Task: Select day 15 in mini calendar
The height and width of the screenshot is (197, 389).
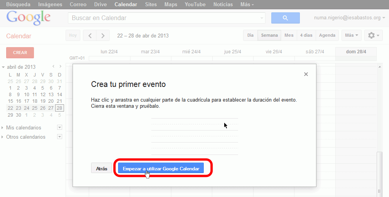Action: pyautogui.click(x=10, y=101)
